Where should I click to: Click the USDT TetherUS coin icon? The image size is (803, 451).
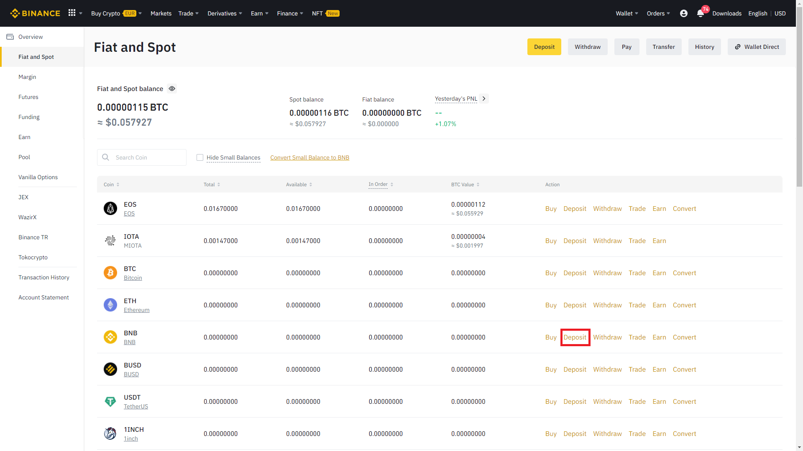[110, 401]
